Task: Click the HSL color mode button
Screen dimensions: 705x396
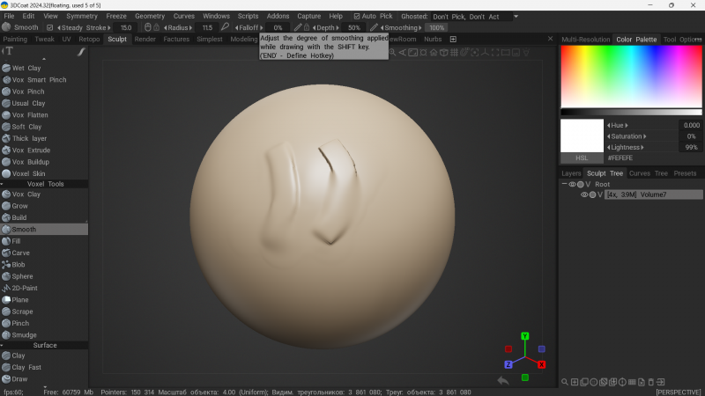Action: pyautogui.click(x=581, y=158)
